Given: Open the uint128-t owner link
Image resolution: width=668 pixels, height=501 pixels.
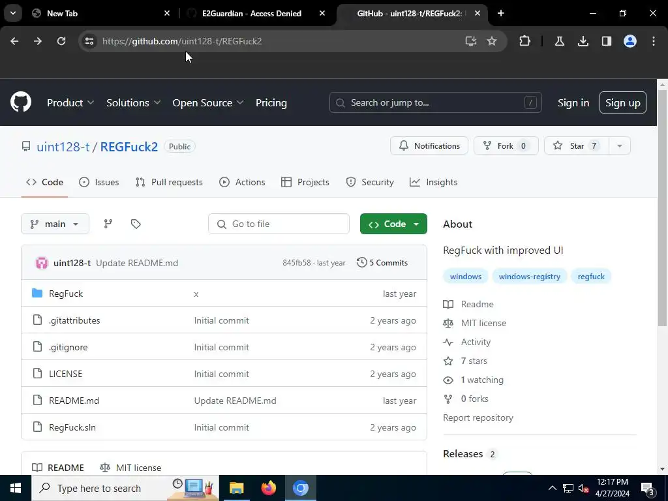Looking at the screenshot, I should [63, 147].
